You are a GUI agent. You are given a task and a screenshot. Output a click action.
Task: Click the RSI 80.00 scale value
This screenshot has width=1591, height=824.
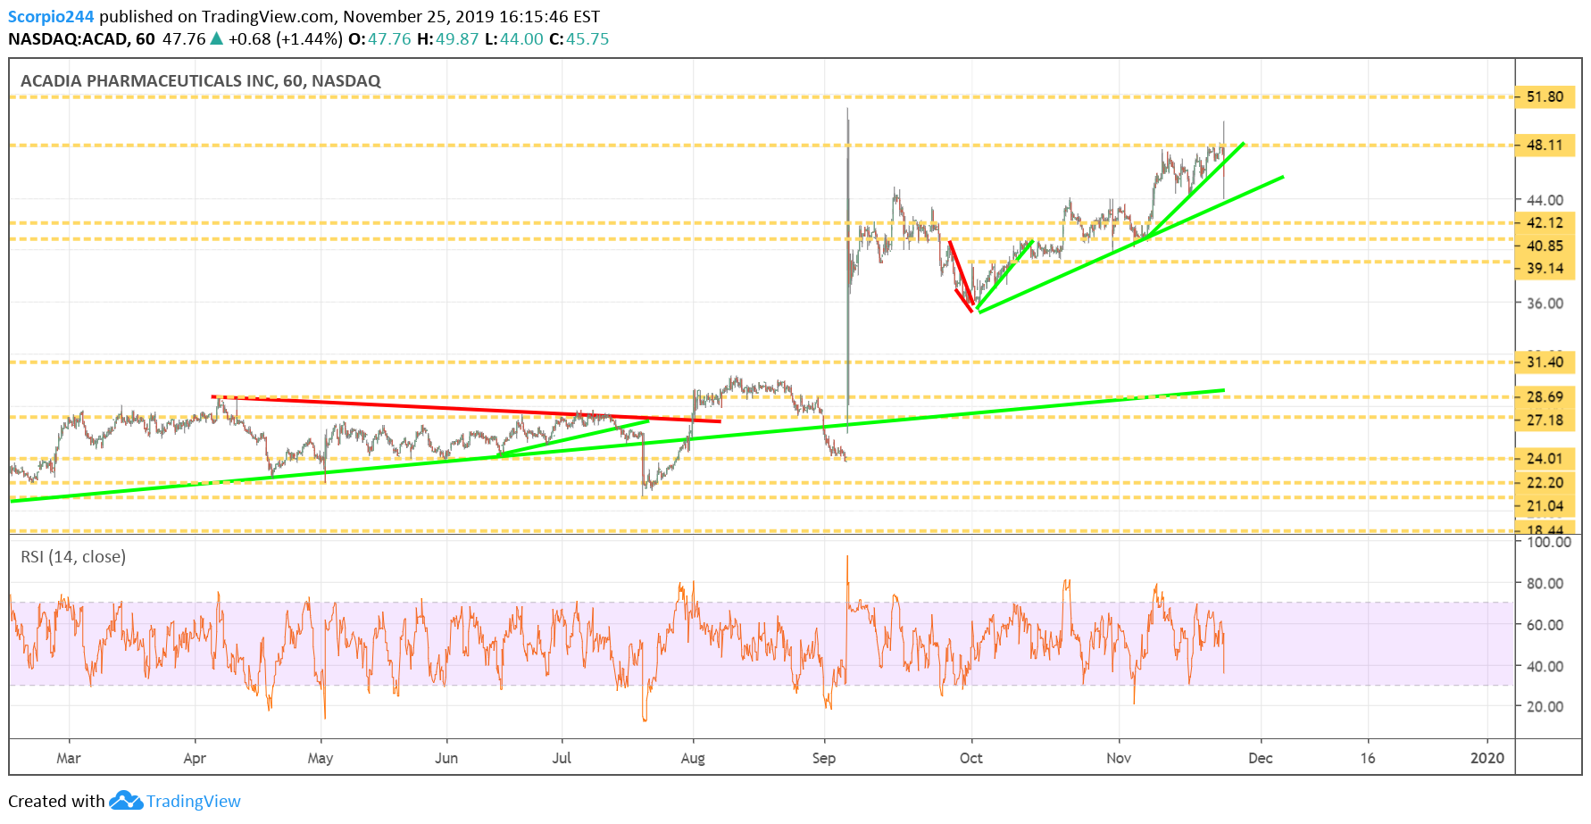(1545, 583)
